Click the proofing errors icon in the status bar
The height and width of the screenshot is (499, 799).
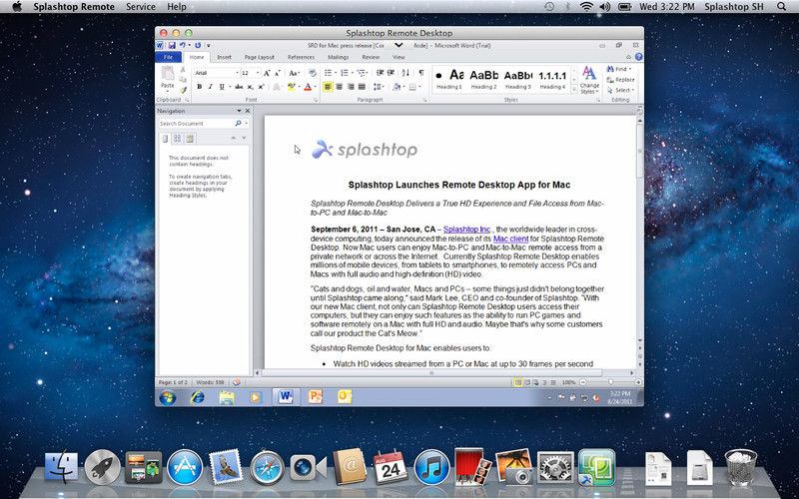[237, 382]
